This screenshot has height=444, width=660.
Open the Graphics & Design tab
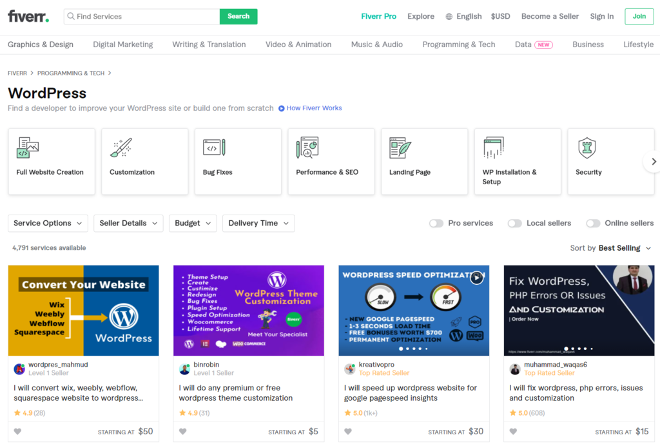pos(41,44)
